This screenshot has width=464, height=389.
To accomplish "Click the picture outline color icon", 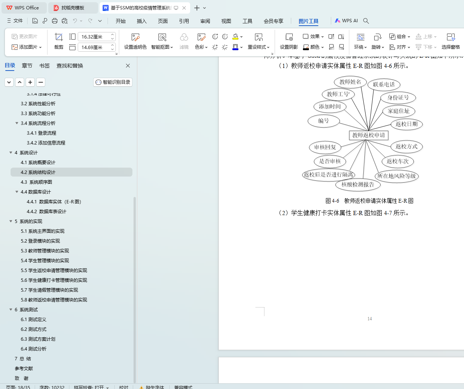I will 235,47.
